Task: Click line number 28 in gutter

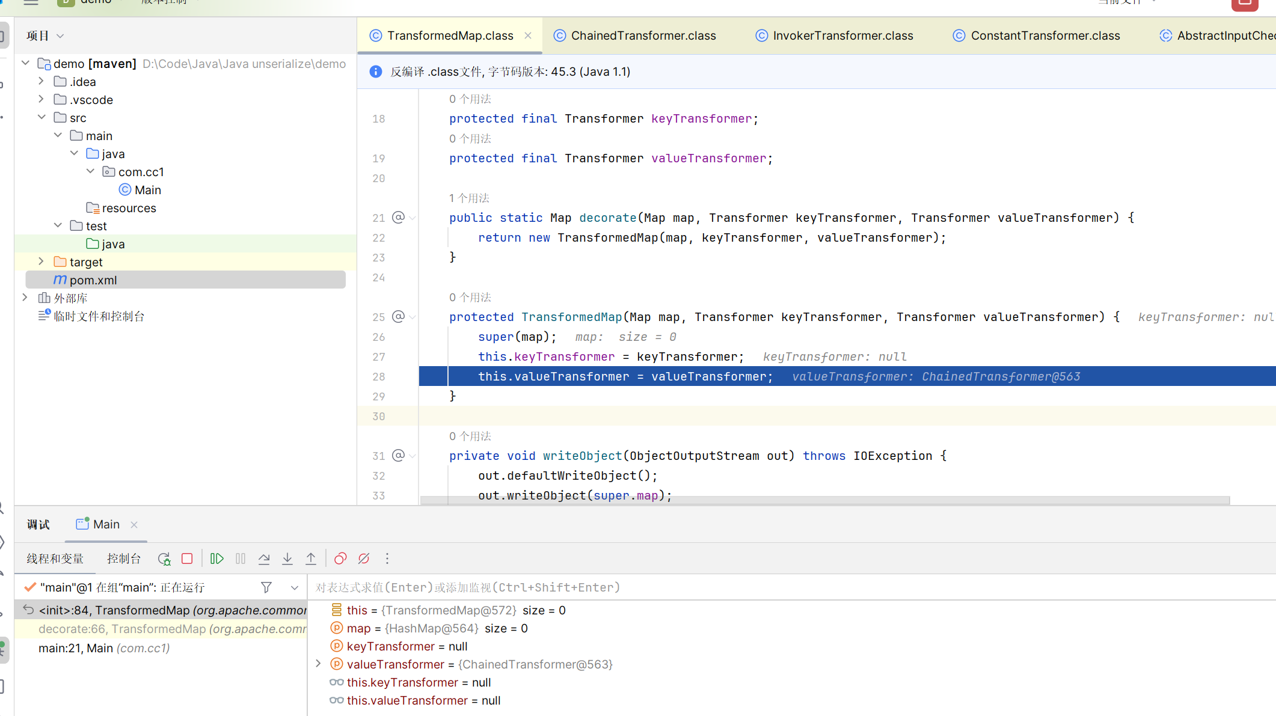Action: [x=378, y=376]
